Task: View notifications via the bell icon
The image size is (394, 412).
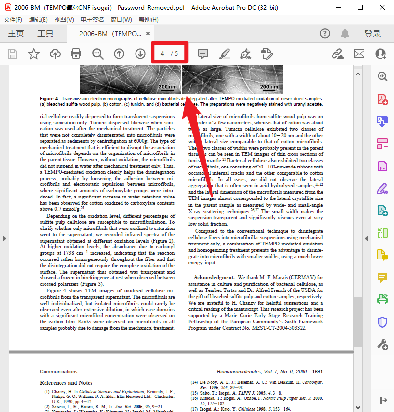Action: click(345, 33)
